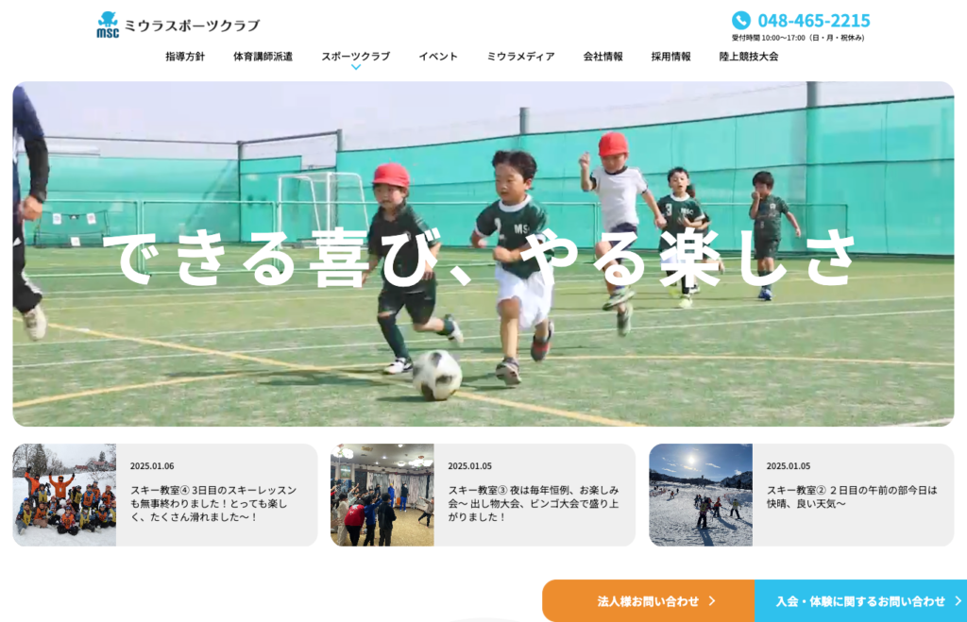The width and height of the screenshot is (967, 622).
Task: Open the スキー教室③ indoor party thumbnail
Action: coord(382,495)
